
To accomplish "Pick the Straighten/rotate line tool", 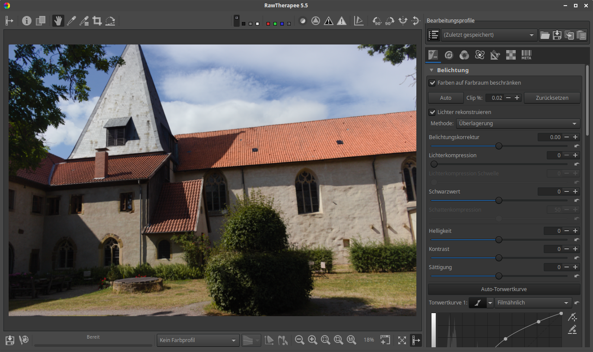I will (110, 21).
